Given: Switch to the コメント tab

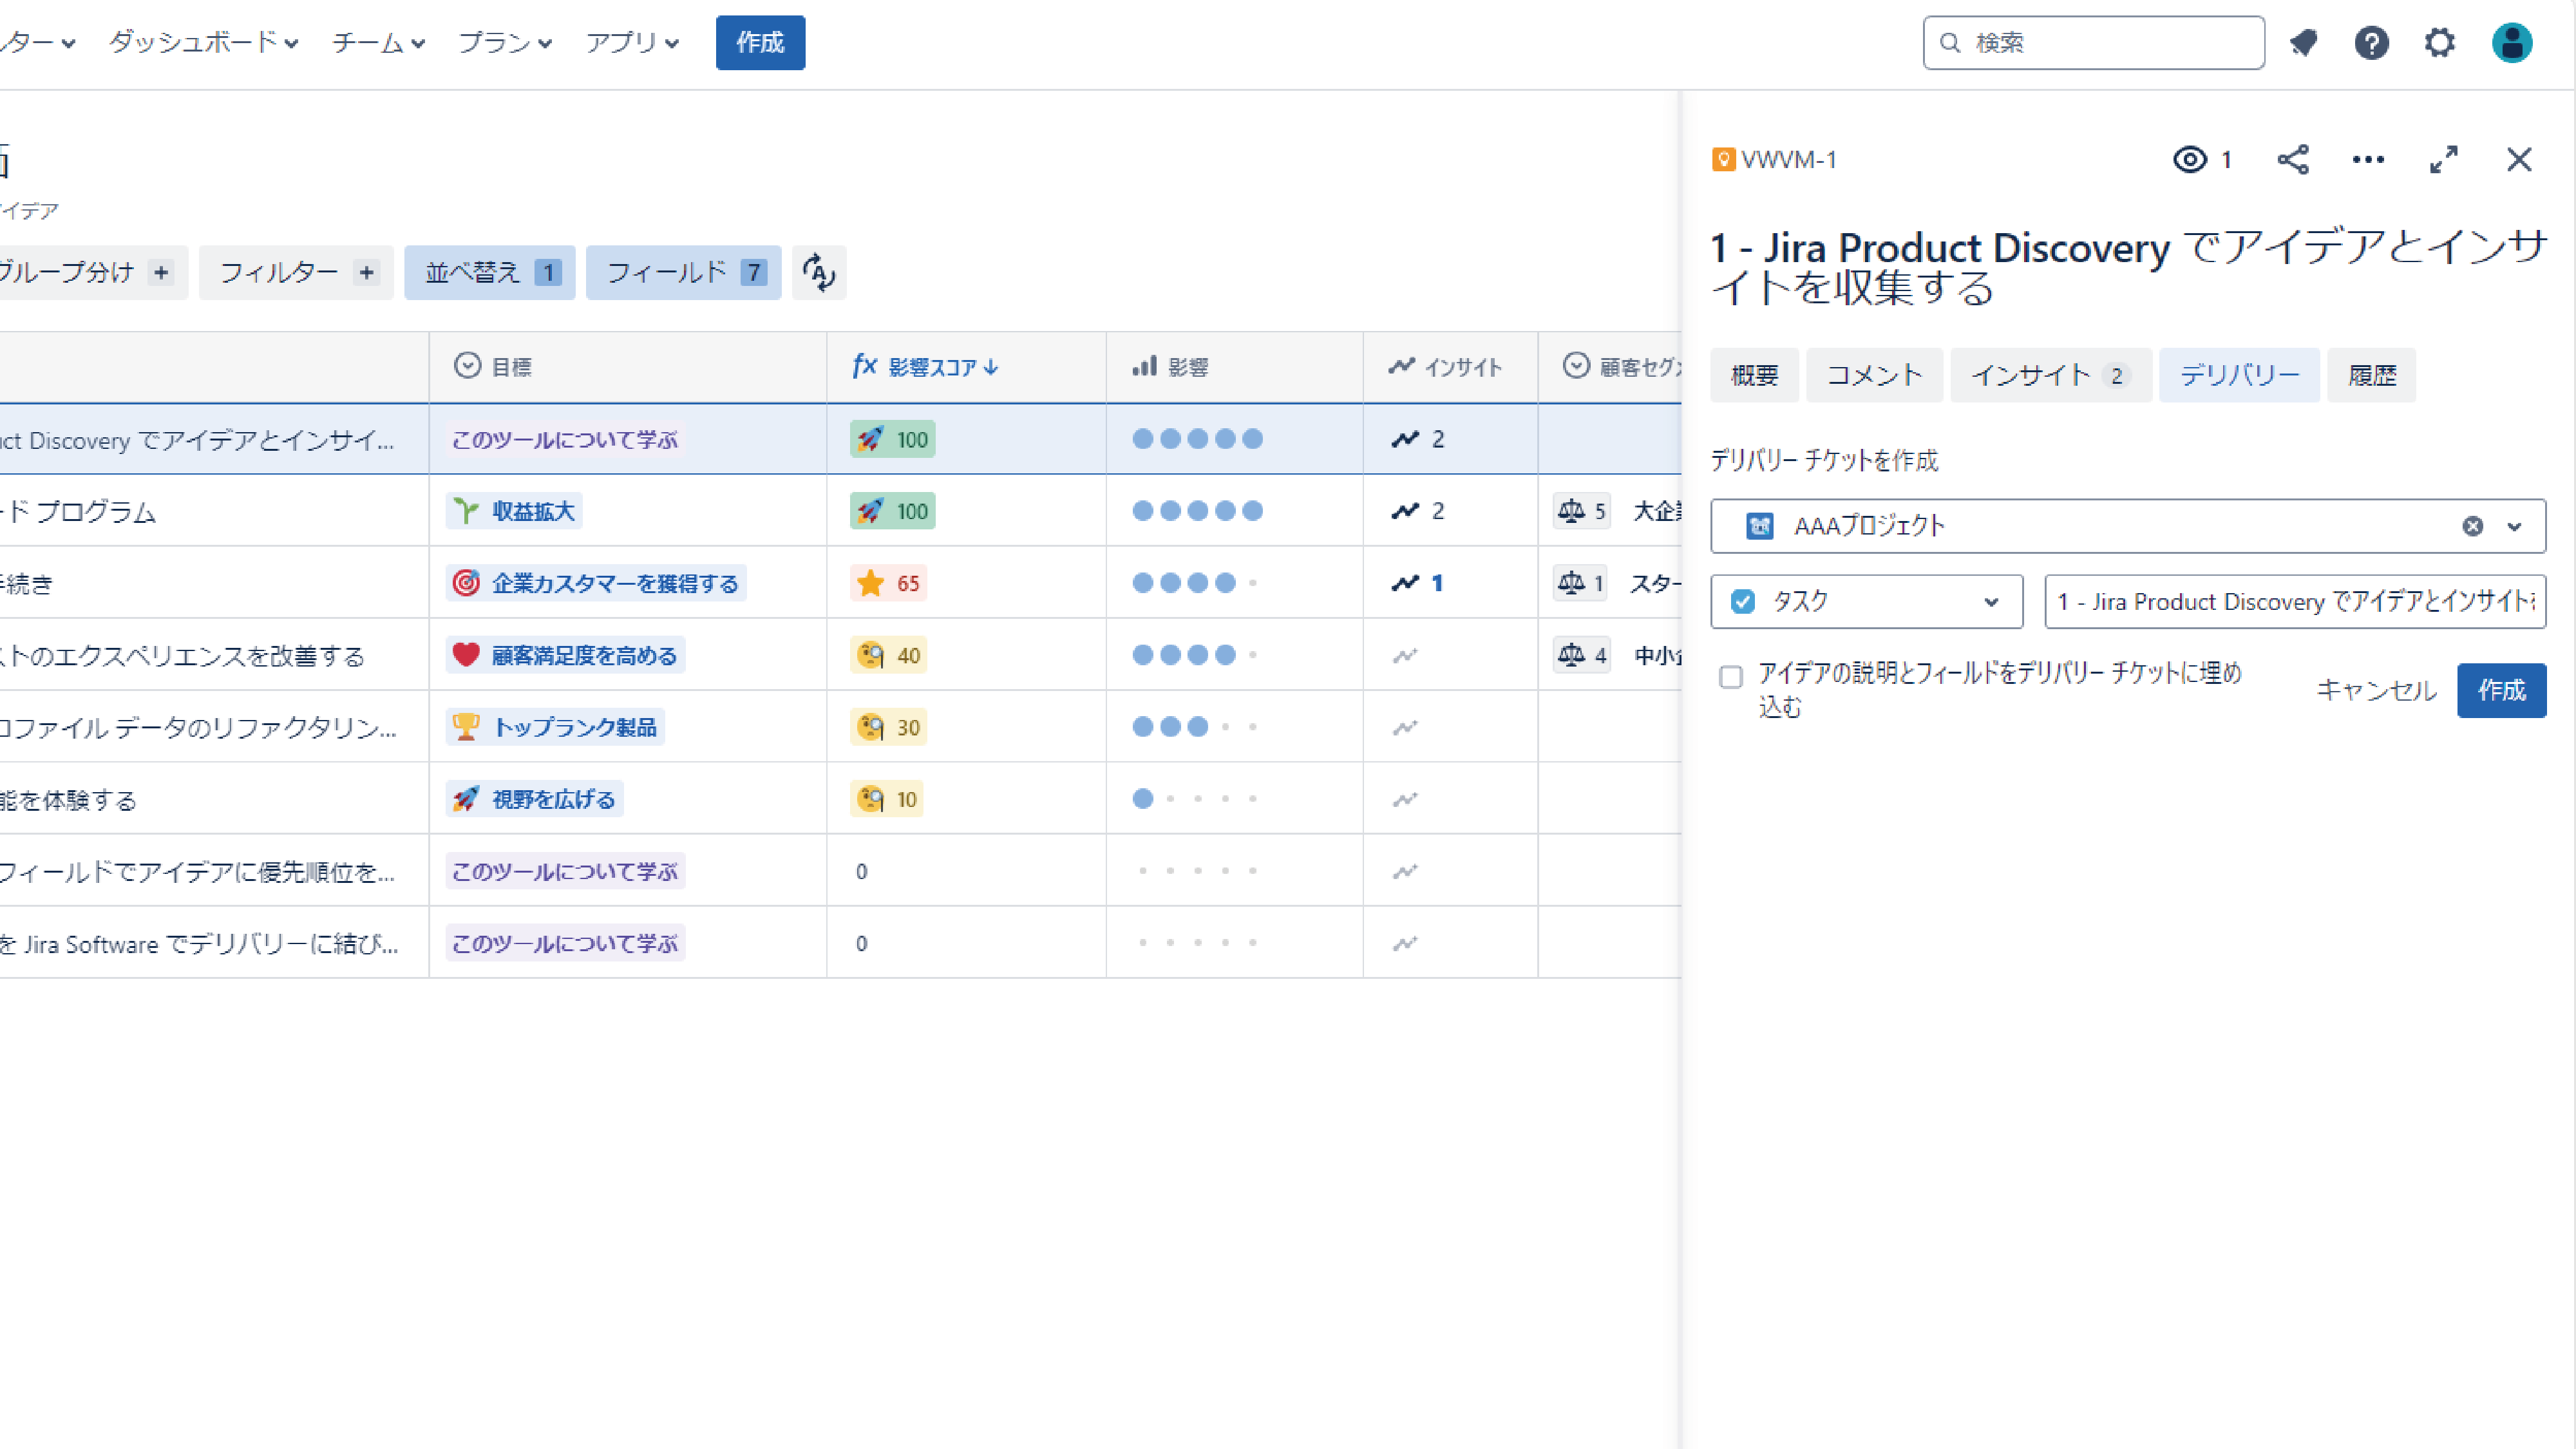Looking at the screenshot, I should [x=1874, y=375].
